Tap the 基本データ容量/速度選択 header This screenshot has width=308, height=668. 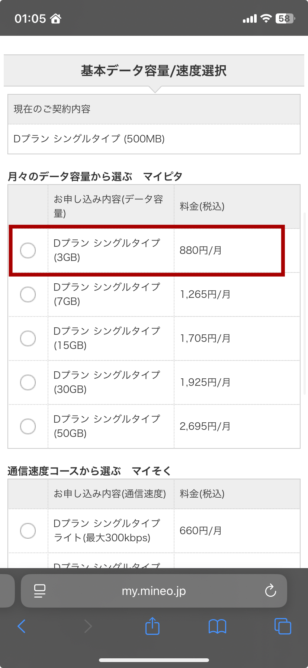154,71
